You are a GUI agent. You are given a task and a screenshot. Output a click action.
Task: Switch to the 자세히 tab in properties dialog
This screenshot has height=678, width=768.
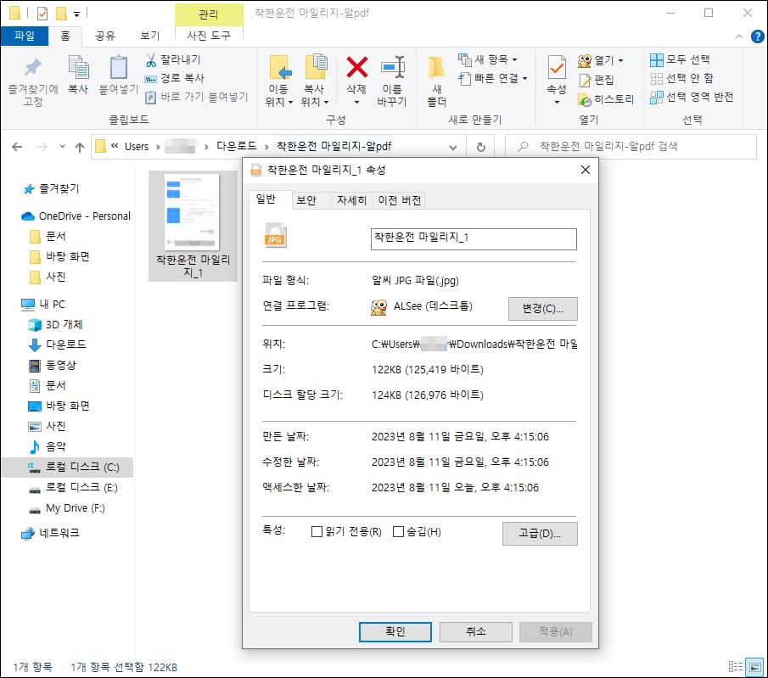(x=351, y=199)
